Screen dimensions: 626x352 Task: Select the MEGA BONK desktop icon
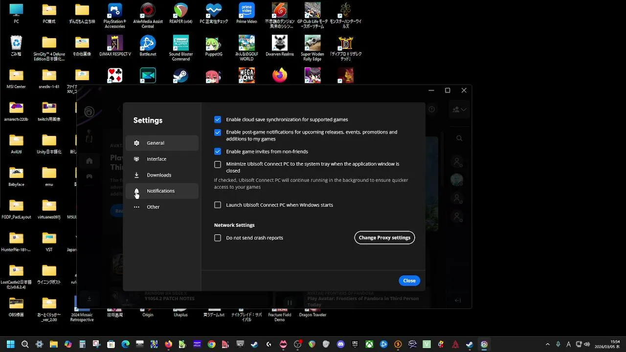[246, 76]
